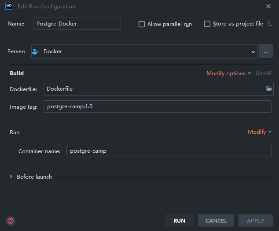This screenshot has height=231, width=279.
Task: Expand the Before launch section
Action: (11, 176)
